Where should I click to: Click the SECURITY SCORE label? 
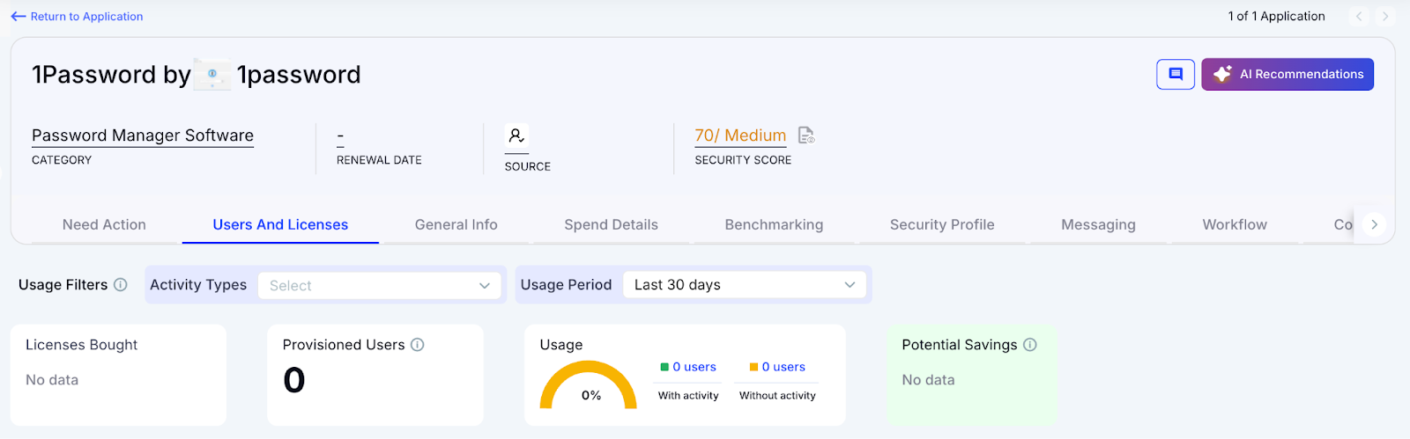743,160
